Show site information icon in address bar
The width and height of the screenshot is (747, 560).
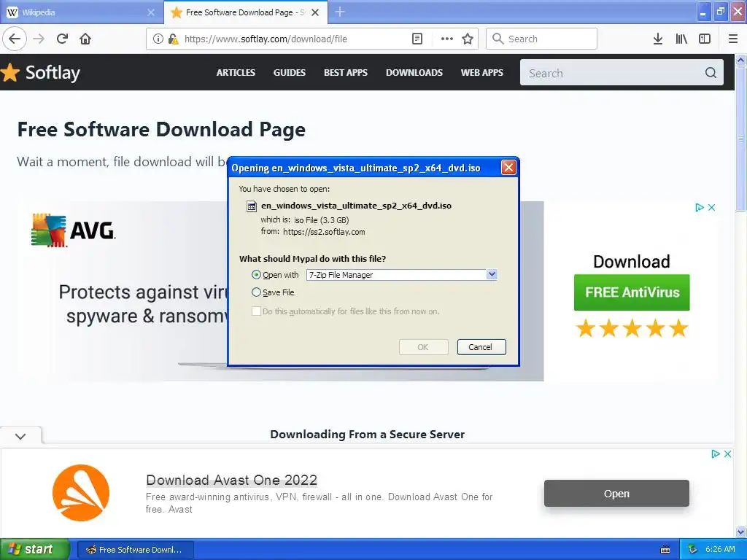click(158, 39)
